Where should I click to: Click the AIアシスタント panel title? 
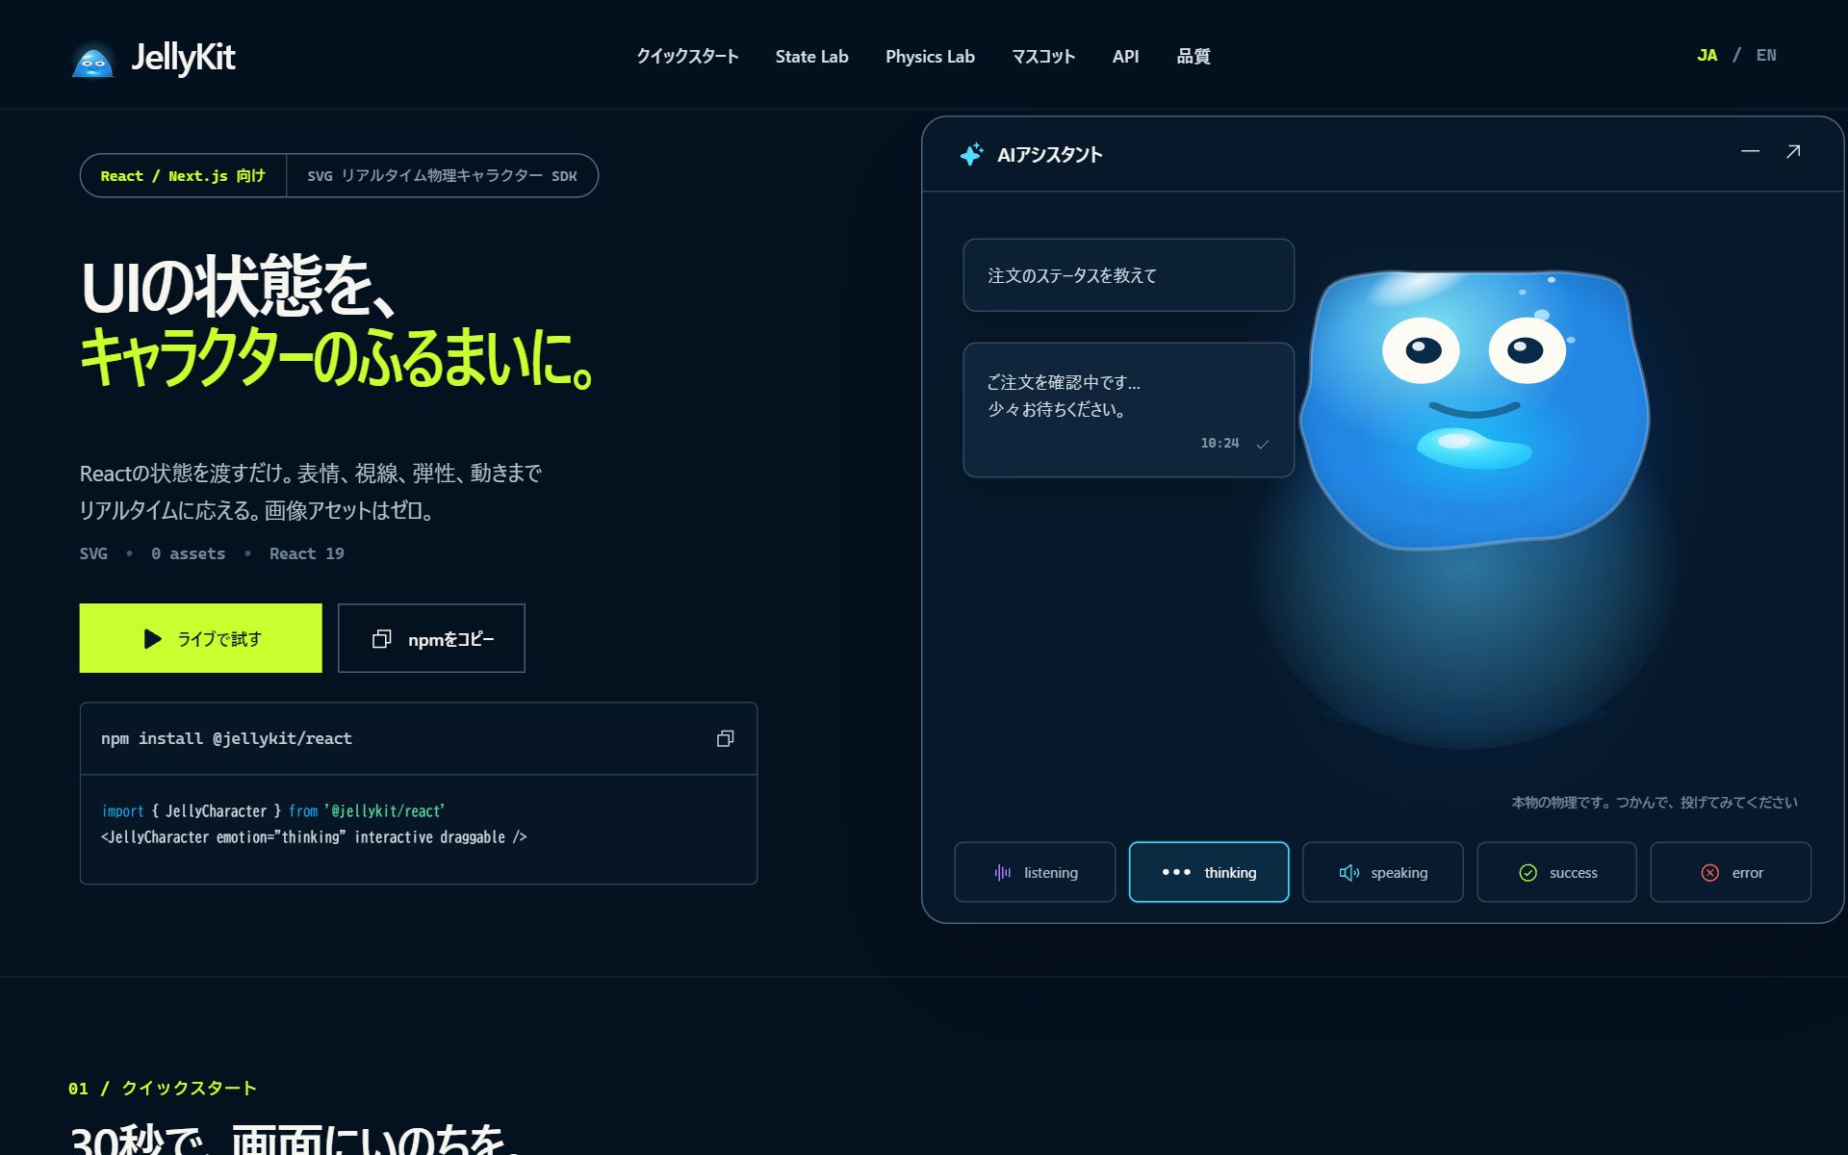point(1049,154)
